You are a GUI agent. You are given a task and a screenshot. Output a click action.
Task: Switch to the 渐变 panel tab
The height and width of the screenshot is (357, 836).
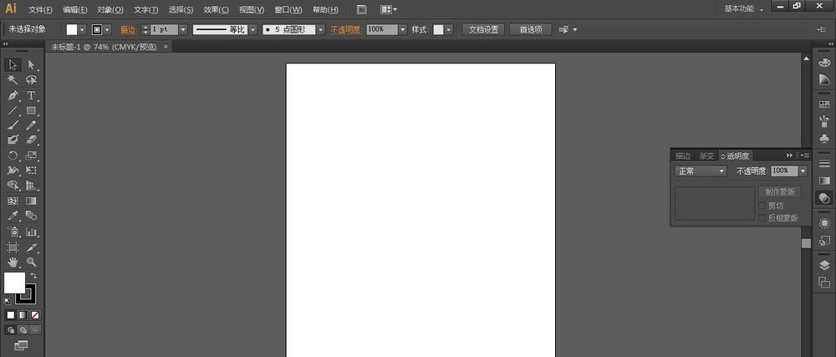pos(706,156)
